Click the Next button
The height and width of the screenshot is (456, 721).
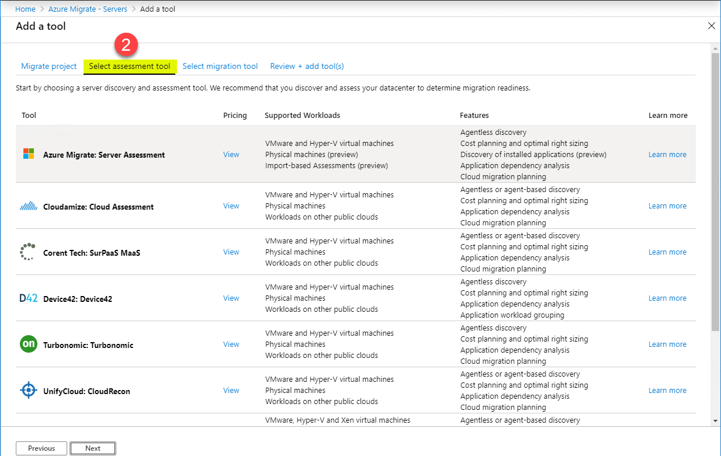(x=93, y=448)
